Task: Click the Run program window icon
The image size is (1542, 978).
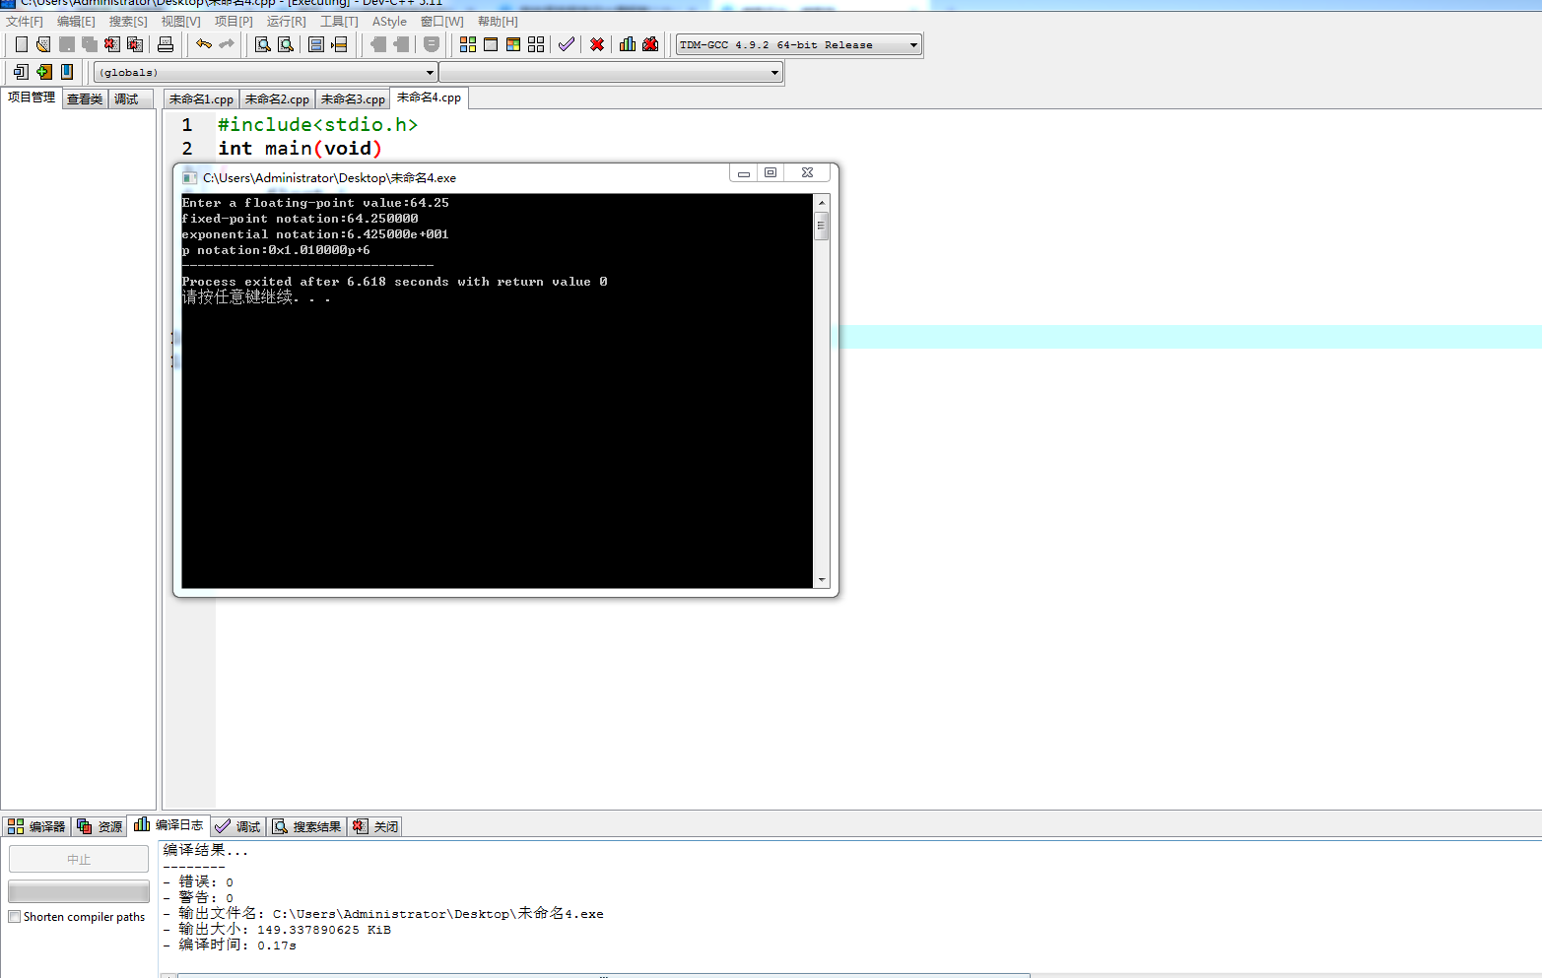Action: pyautogui.click(x=491, y=44)
